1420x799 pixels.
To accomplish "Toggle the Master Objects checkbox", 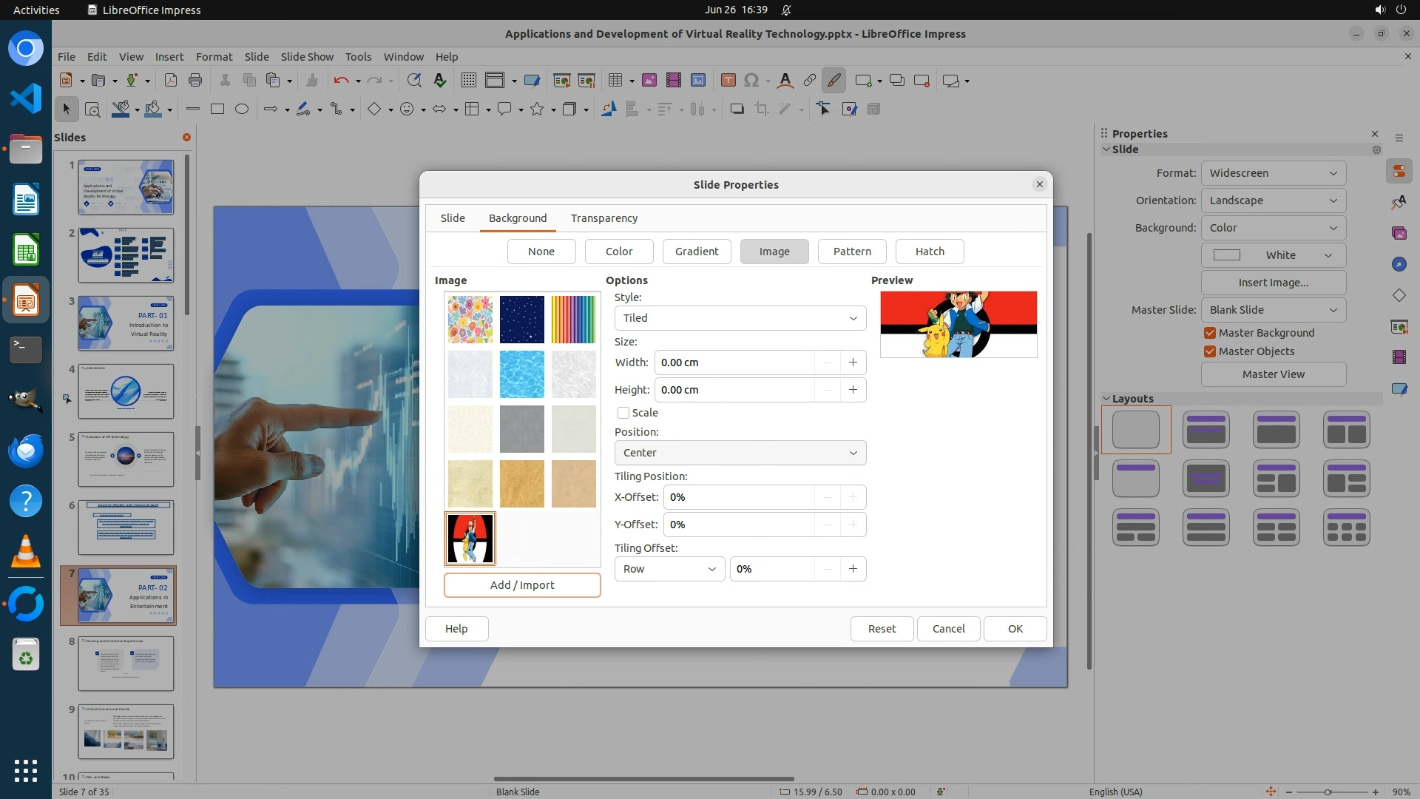I will (1210, 351).
